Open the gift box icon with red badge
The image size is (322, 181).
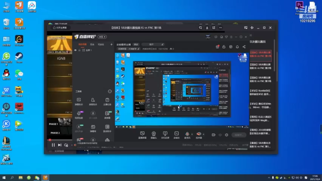point(217,47)
